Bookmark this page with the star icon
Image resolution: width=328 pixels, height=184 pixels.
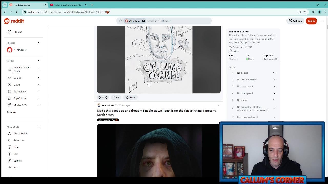pyautogui.click(x=305, y=12)
